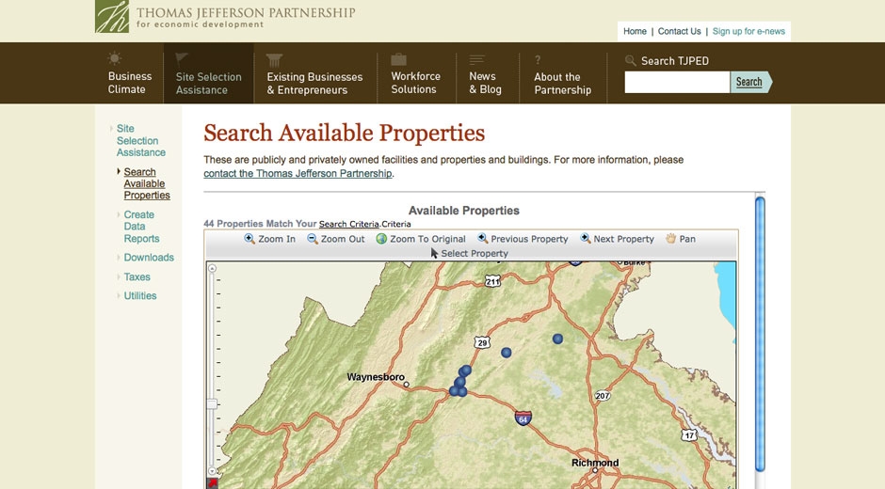Click the blue vertical scrollbar of the properties frame

(760, 334)
